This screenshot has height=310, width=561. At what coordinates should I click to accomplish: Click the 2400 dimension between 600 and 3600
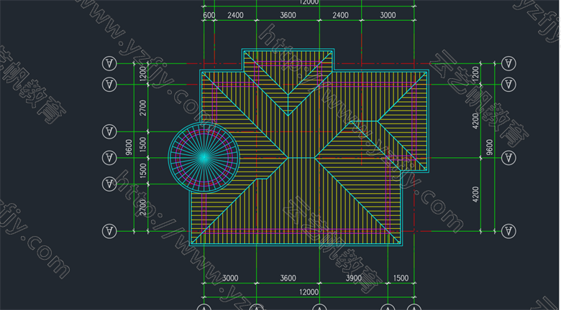(x=235, y=15)
